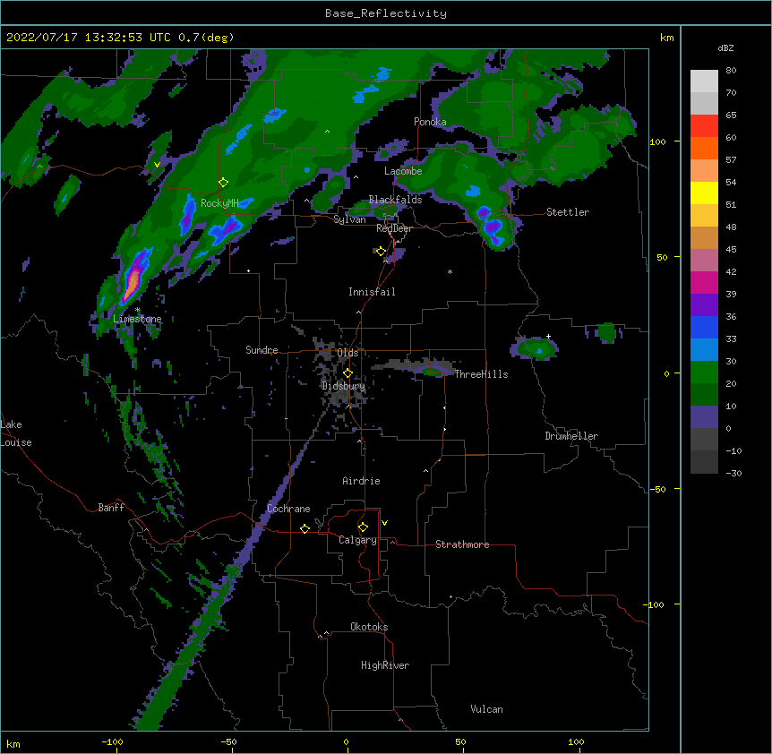Select the blue 33-36 dBZ legend swatch
772x754 pixels.
(x=704, y=327)
